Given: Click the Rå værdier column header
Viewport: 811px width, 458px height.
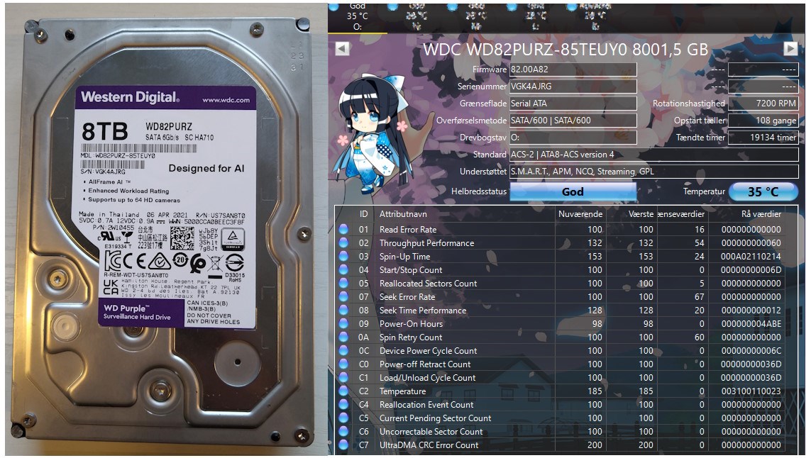Looking at the screenshot, I should click(x=761, y=214).
